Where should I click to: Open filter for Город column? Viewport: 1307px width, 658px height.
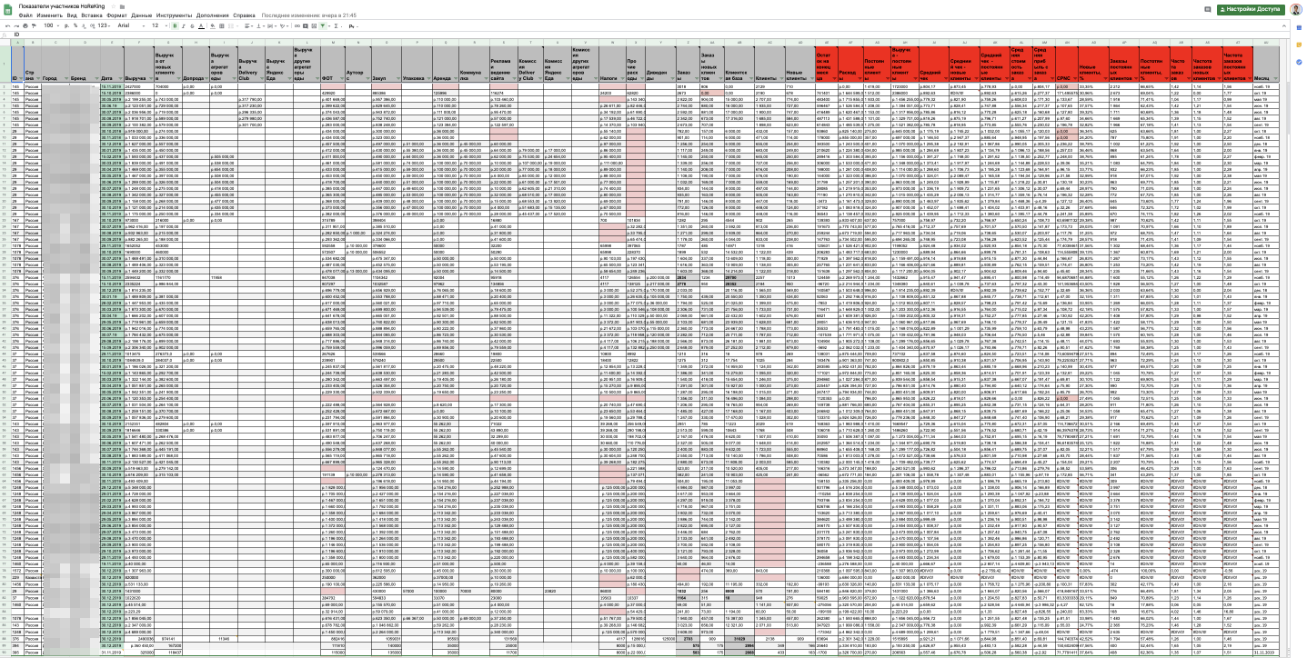click(65, 78)
